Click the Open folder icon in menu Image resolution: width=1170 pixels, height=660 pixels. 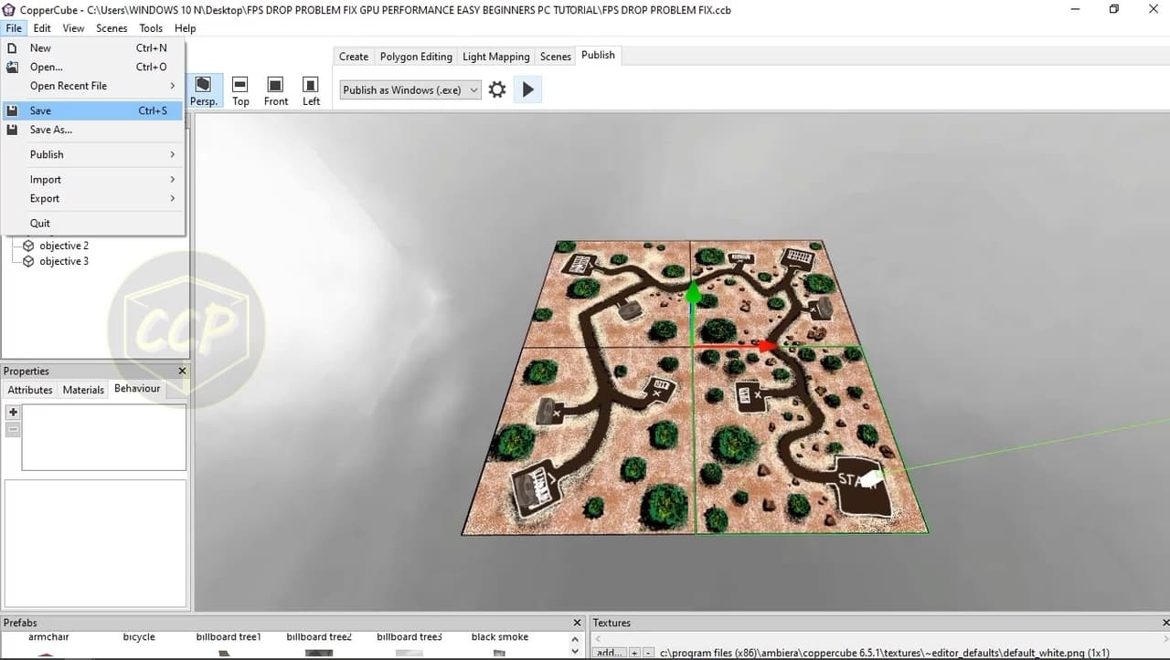(12, 67)
